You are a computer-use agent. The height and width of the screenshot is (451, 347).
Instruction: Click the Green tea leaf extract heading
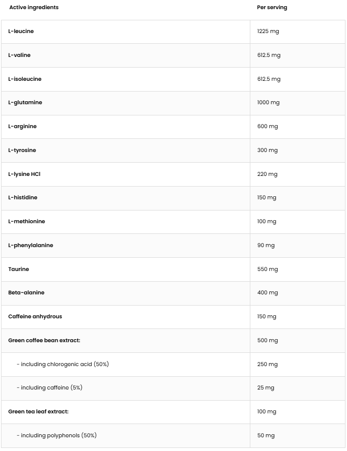pos(38,412)
